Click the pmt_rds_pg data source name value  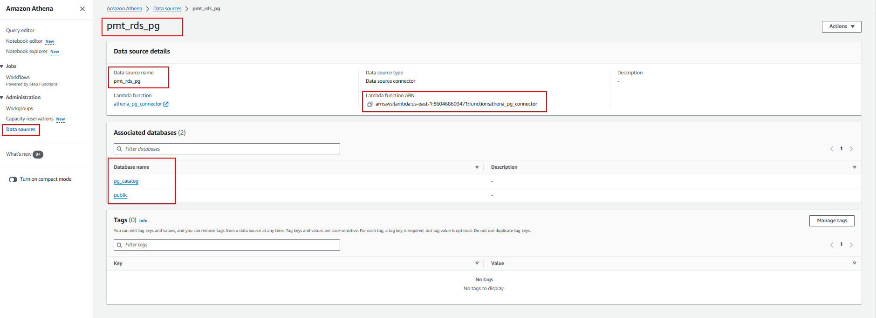coord(127,81)
